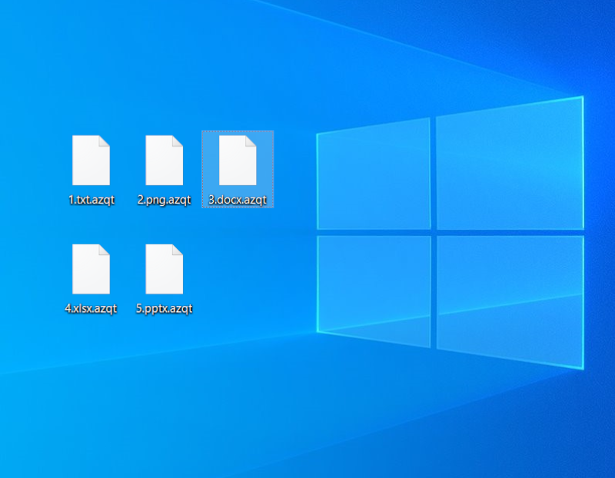
Task: Click folded page corner of 5.pptx.azqt icon
Action: [x=178, y=250]
